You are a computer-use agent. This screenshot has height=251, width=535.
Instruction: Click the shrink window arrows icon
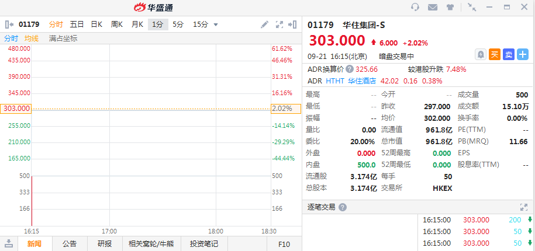(472, 7)
